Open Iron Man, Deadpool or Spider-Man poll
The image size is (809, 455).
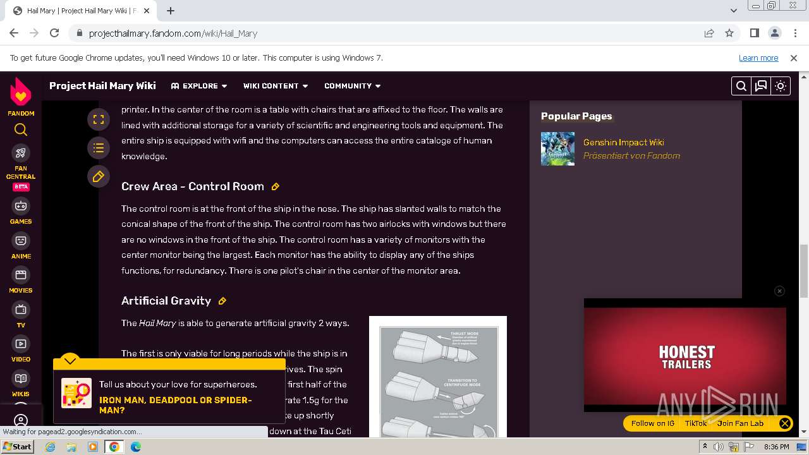point(175,405)
